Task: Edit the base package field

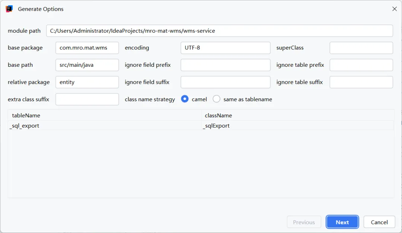Action: point(87,48)
